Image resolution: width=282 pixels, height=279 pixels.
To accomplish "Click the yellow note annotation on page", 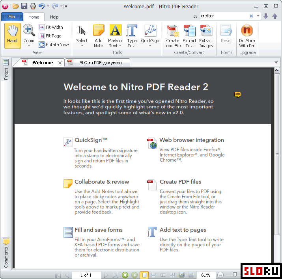I will [237, 95].
